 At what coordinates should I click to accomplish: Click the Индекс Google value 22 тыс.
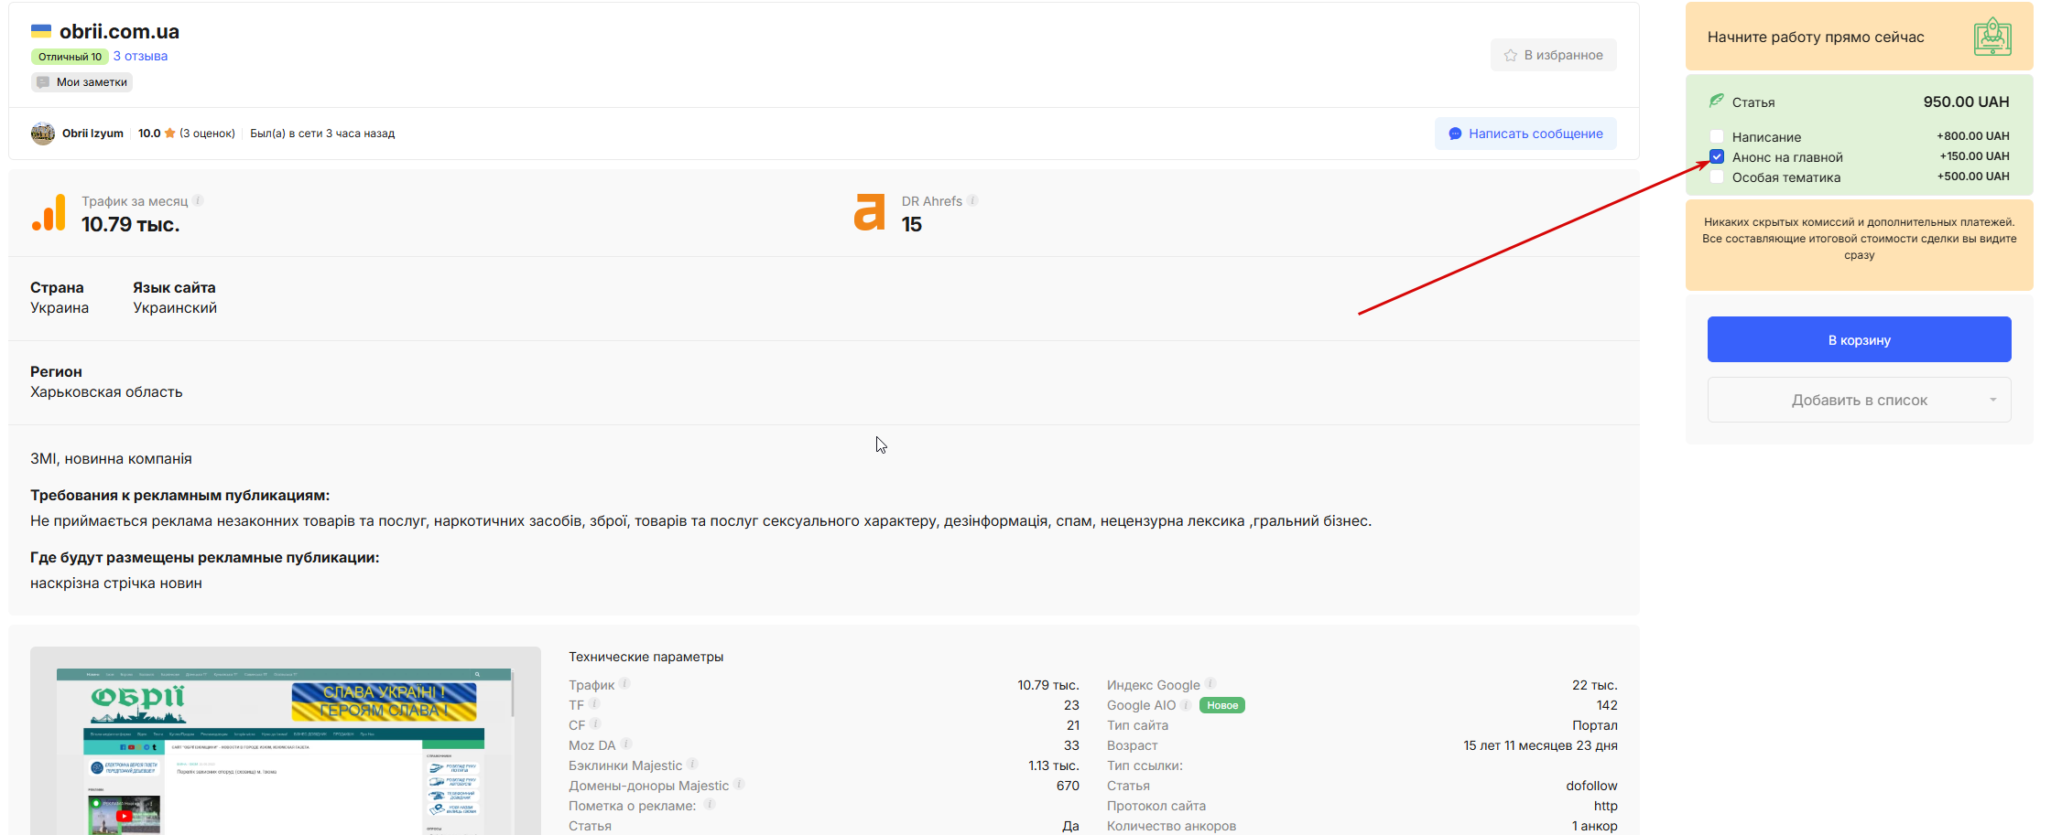(1595, 685)
